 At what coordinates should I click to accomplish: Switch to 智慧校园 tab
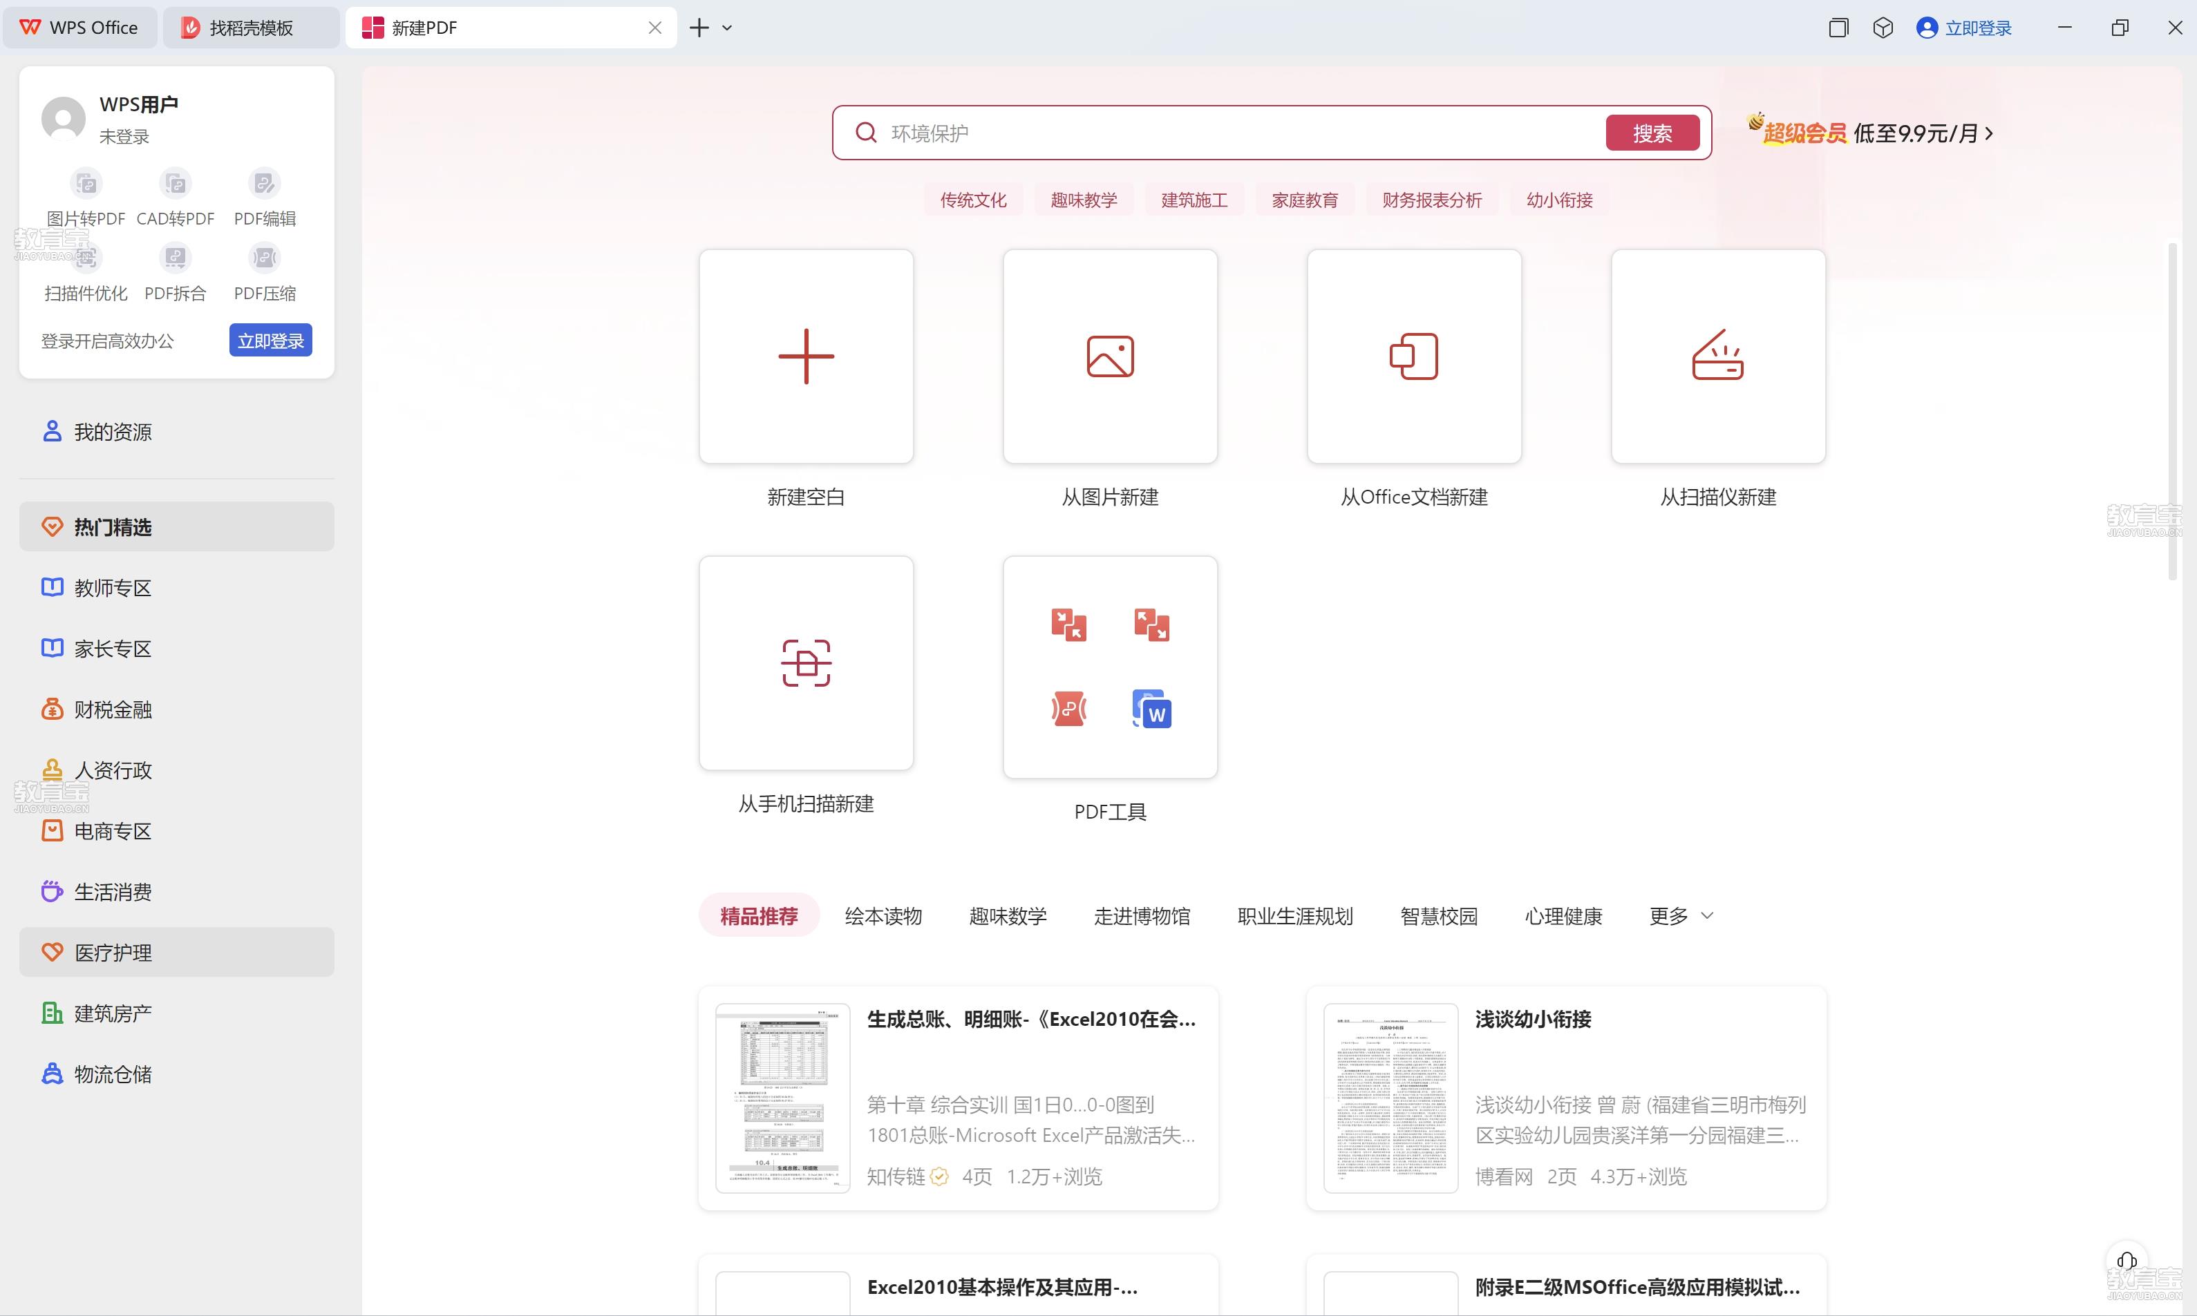point(1439,916)
